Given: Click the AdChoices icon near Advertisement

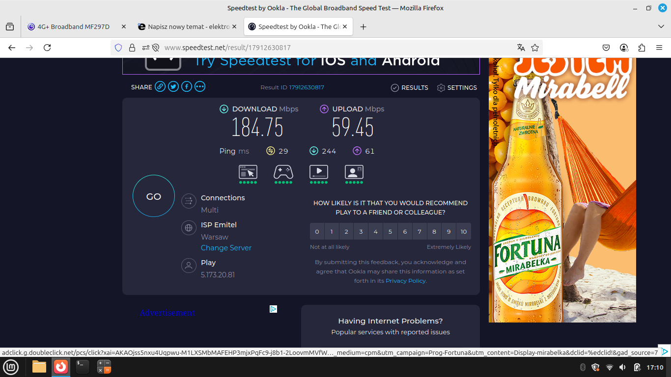Looking at the screenshot, I should coord(274,309).
